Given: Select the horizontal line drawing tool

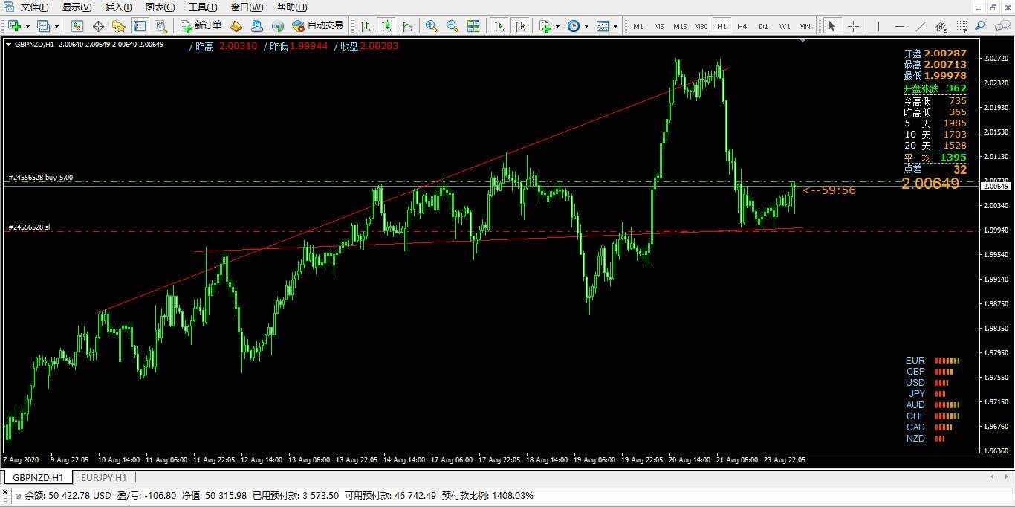Looking at the screenshot, I should [899, 26].
